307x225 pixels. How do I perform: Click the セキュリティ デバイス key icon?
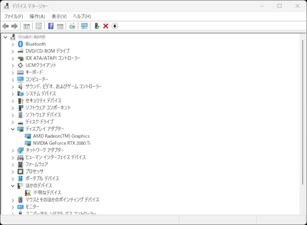click(20, 101)
